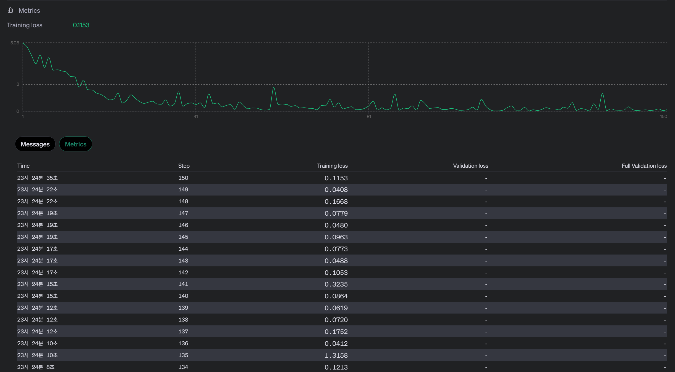Click the Metrics bar chart icon
675x372 pixels.
click(x=11, y=10)
